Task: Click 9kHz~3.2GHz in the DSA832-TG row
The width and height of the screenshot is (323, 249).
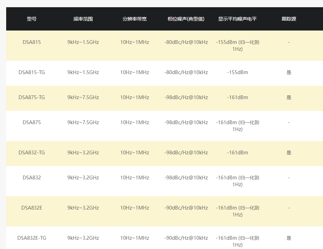Action: [83, 153]
